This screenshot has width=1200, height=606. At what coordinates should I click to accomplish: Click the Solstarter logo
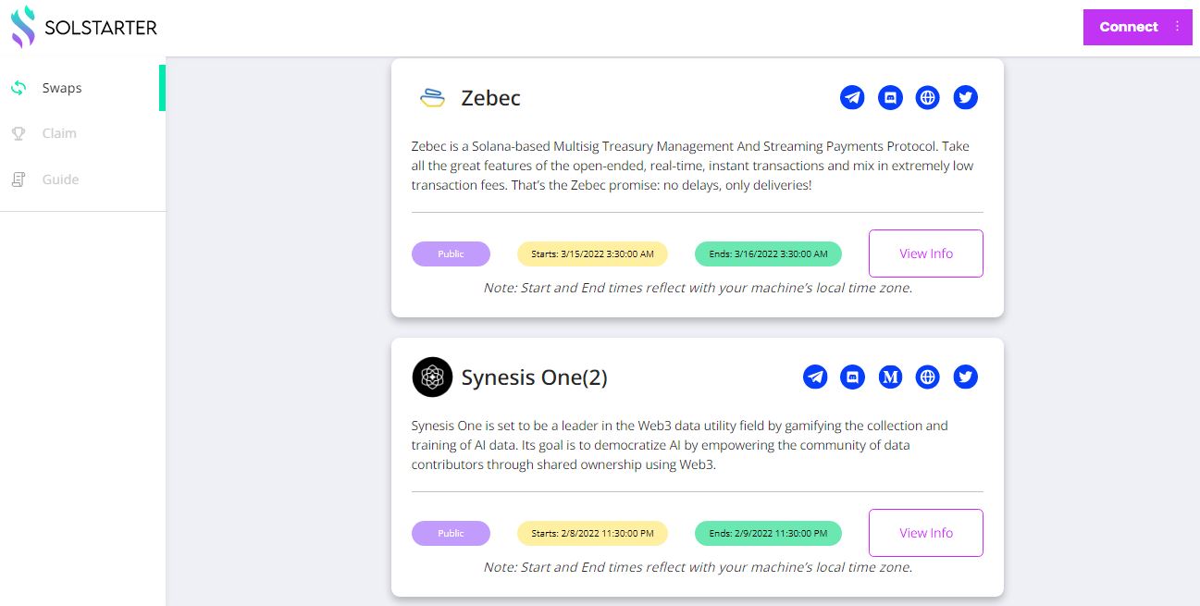83,27
